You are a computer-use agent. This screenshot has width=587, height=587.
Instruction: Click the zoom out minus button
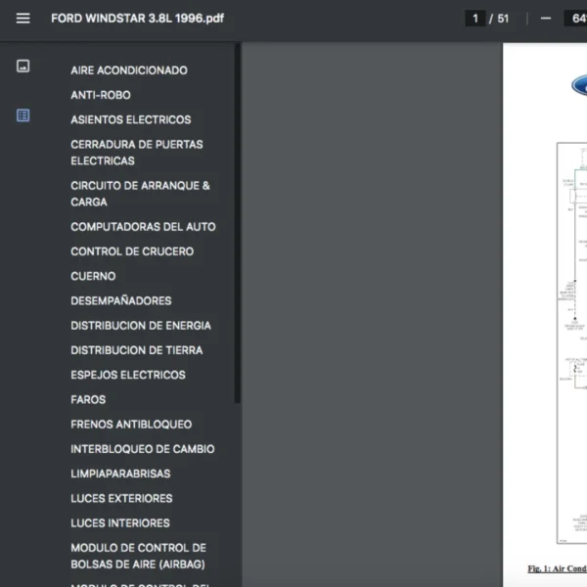click(x=545, y=18)
